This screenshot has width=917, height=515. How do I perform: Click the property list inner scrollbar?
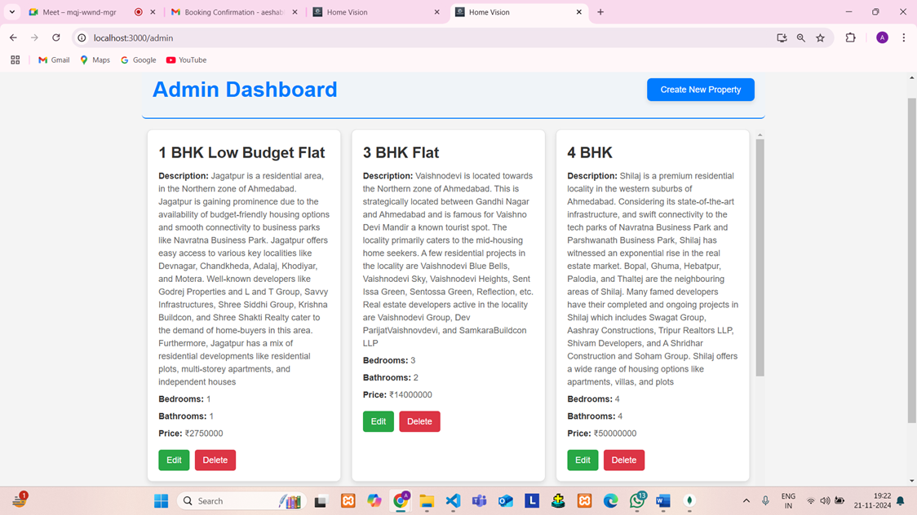760,257
